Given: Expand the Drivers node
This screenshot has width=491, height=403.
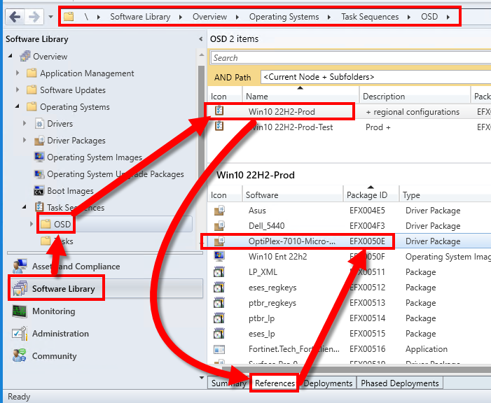Looking at the screenshot, I should click(x=25, y=123).
